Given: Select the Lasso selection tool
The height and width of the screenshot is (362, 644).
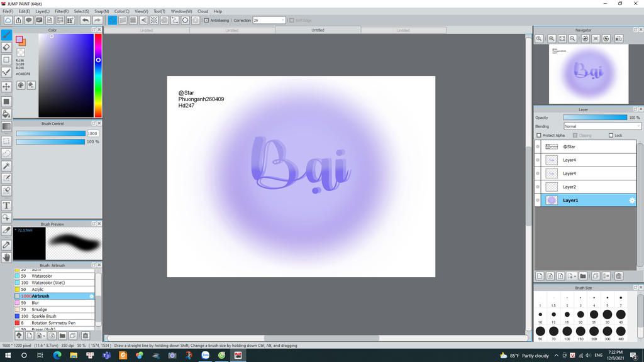Looking at the screenshot, I should coord(6,153).
